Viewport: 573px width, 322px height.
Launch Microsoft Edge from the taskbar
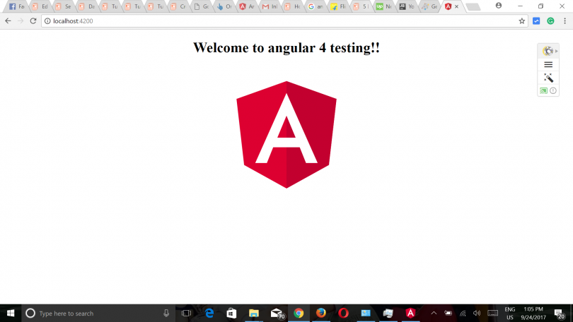[209, 314]
